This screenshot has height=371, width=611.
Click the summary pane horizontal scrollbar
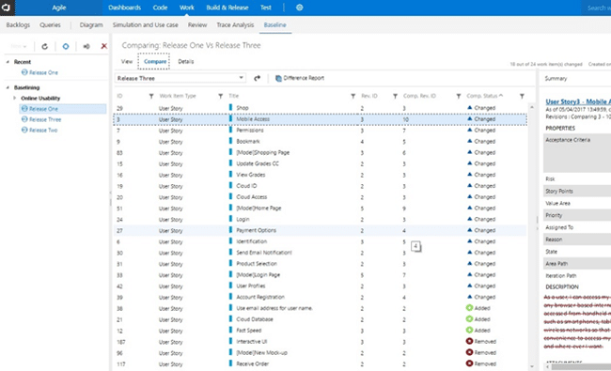[x=581, y=366]
